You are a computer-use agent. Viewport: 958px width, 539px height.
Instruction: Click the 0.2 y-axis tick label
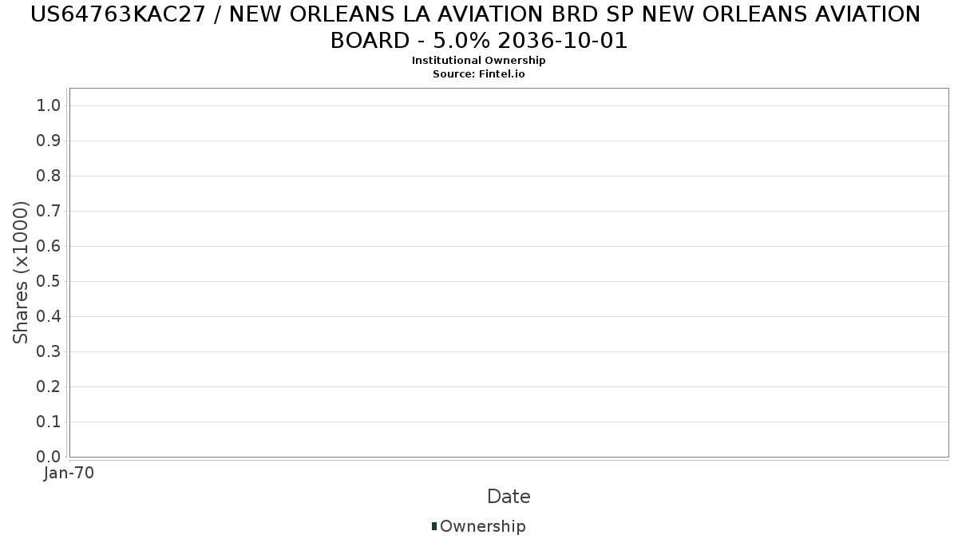pyautogui.click(x=49, y=386)
